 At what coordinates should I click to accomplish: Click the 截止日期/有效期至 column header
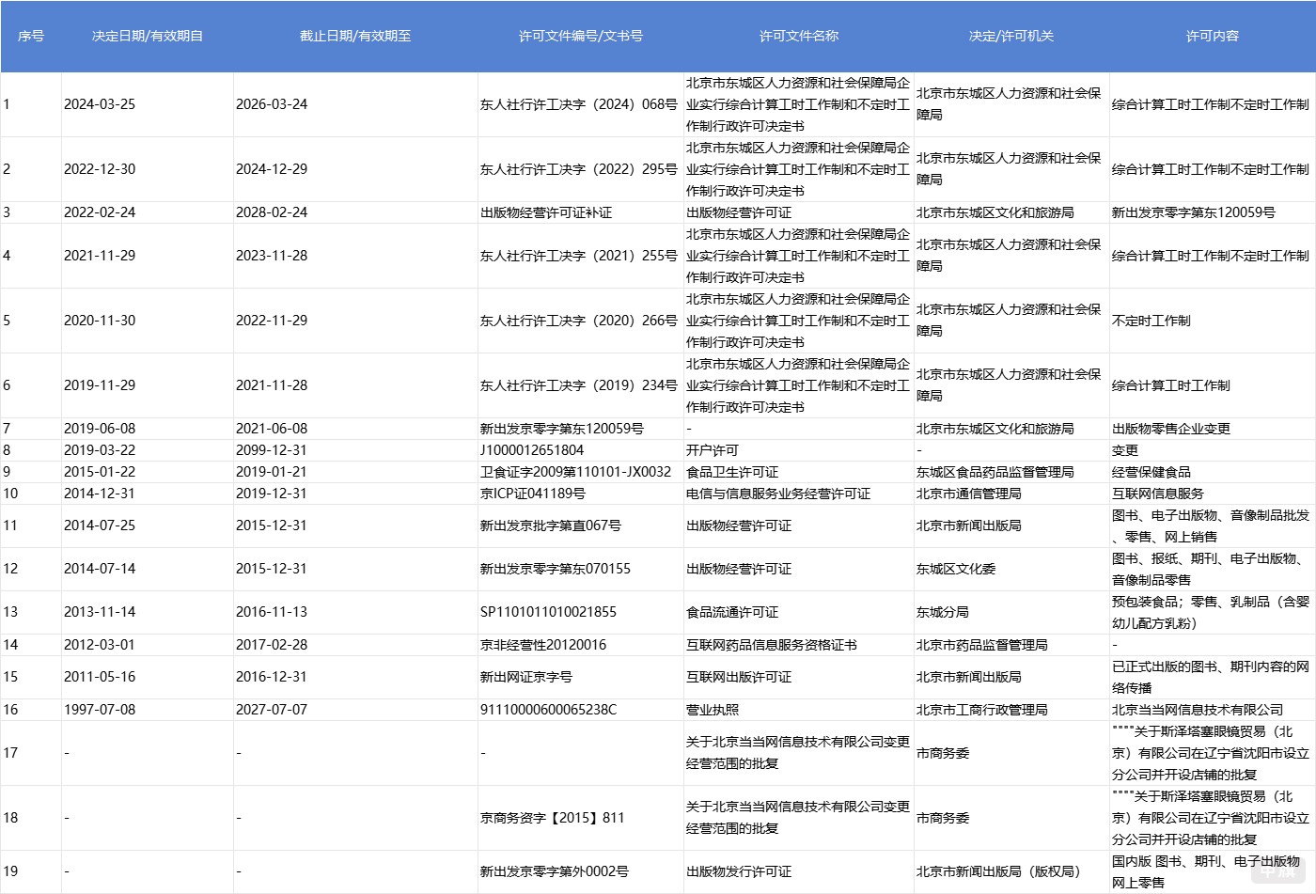(355, 37)
